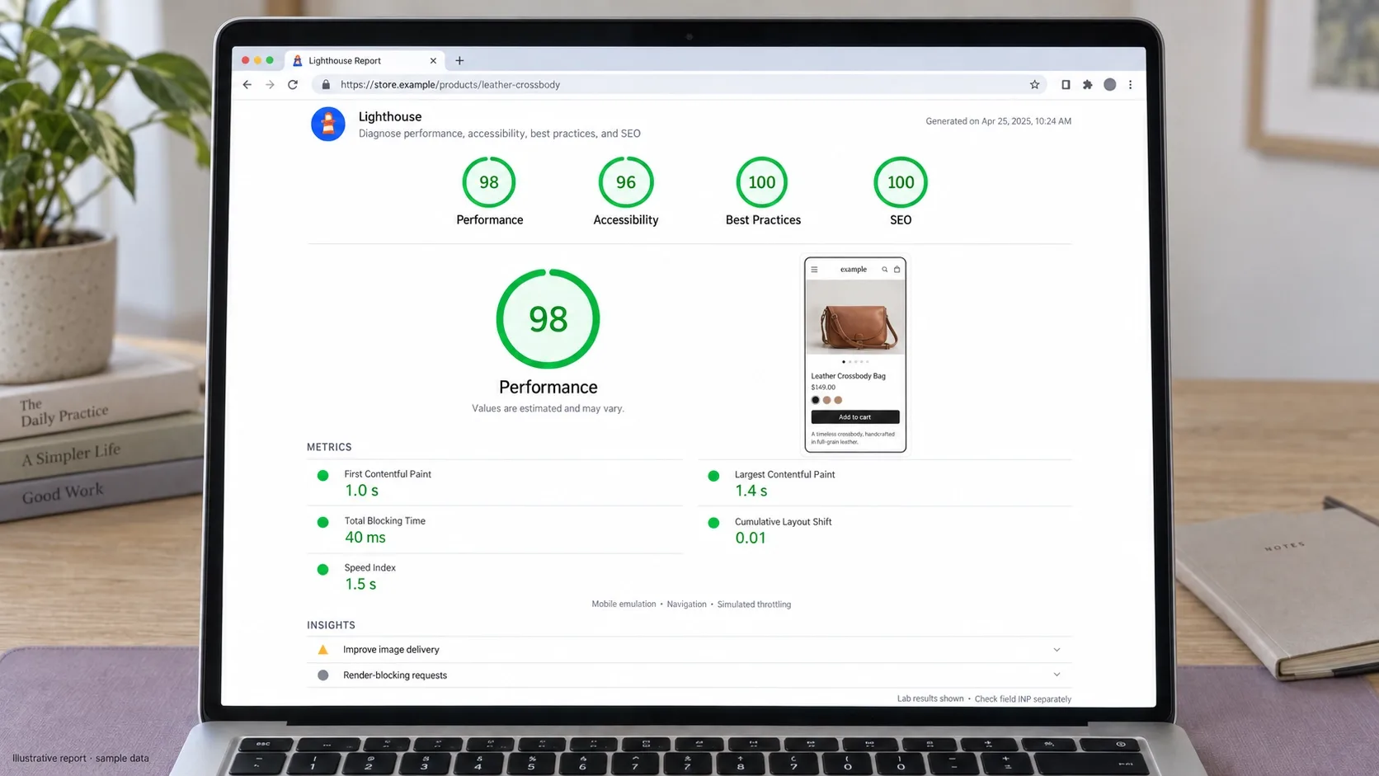Click the INSIGHTS section heading

tap(332, 625)
